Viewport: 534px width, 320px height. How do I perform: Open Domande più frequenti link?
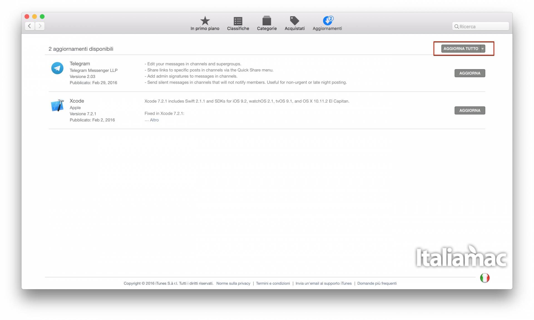point(377,283)
